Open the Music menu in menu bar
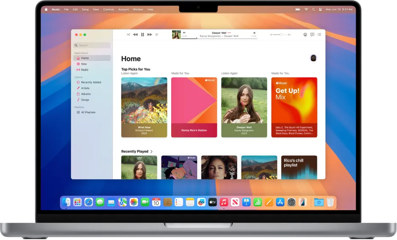This screenshot has height=240, width=397. (56, 10)
